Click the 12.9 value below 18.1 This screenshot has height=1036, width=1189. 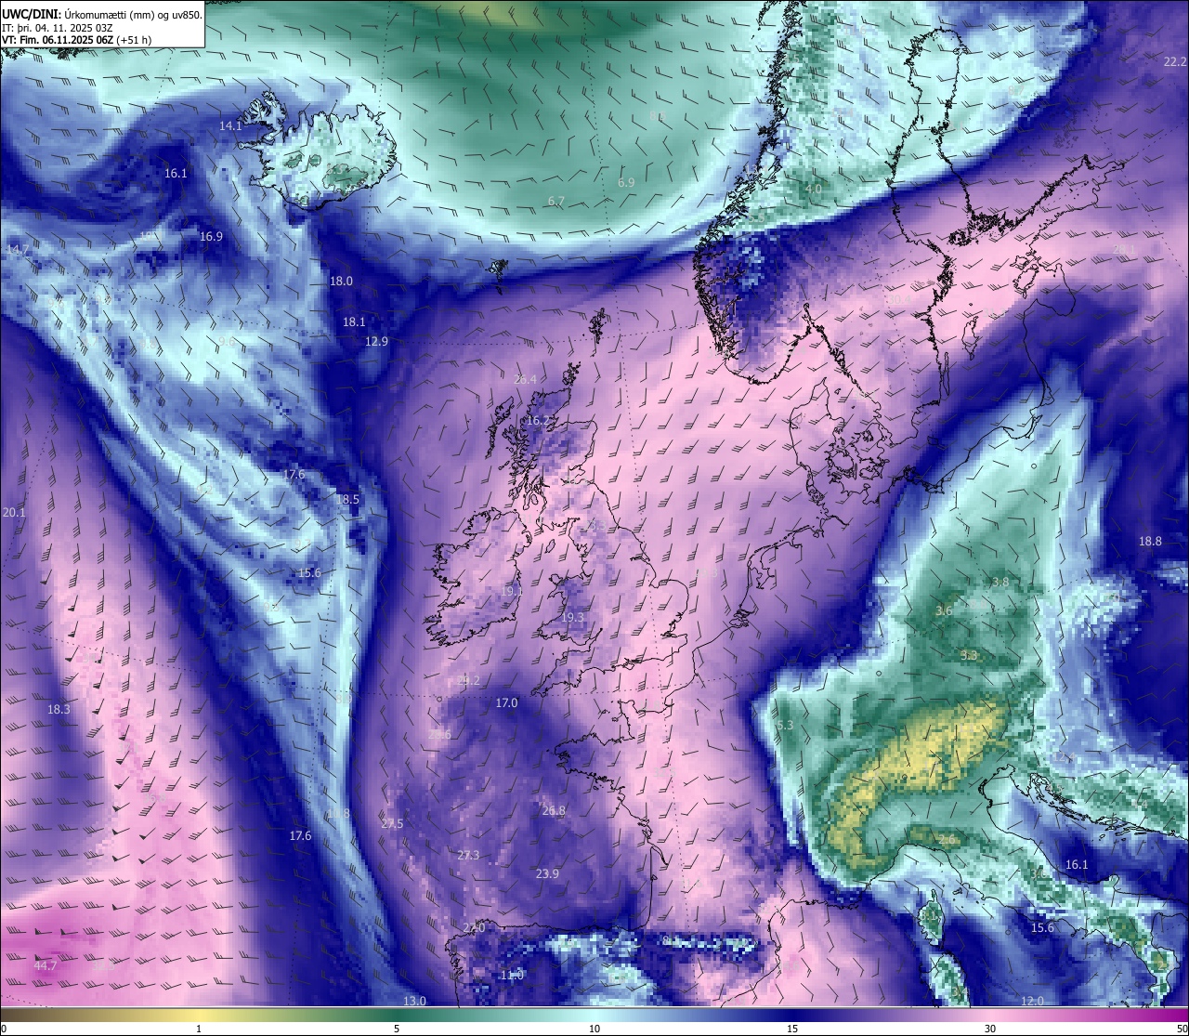pyautogui.click(x=376, y=342)
